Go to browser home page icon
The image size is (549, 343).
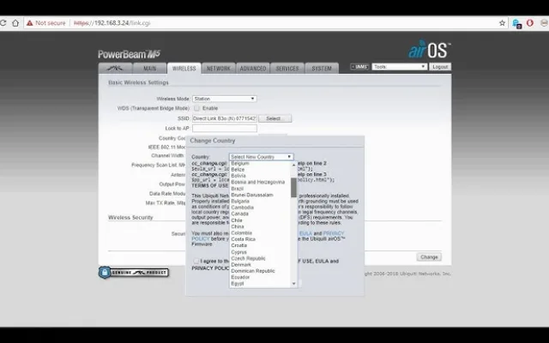pos(15,23)
